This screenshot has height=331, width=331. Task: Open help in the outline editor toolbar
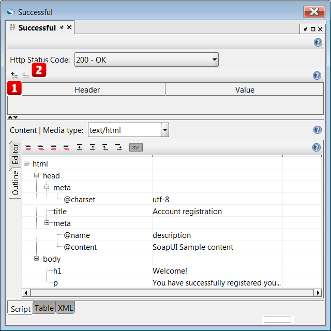[x=317, y=147]
